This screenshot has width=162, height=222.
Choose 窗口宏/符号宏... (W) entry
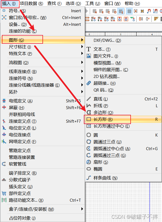click(43, 18)
